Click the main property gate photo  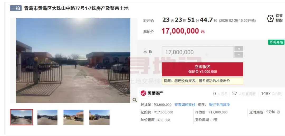tap(73, 61)
